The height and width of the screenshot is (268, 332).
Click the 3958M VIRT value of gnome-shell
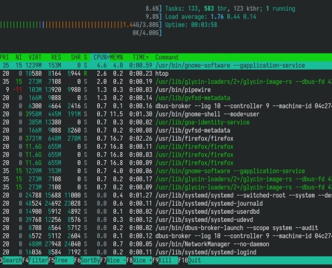[x=34, y=114]
